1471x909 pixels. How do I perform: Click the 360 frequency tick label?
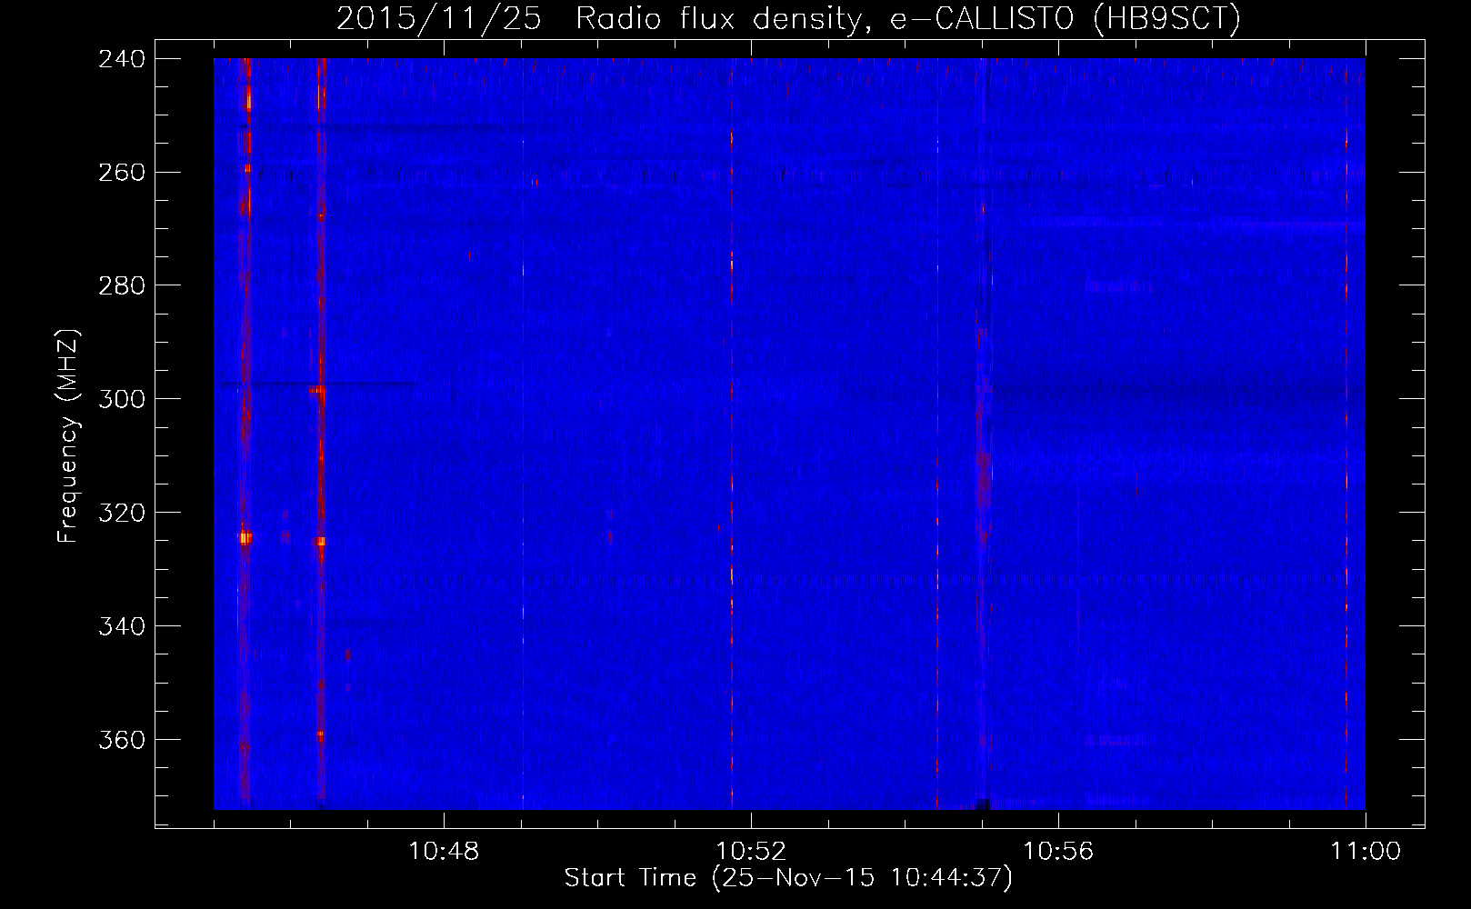[x=122, y=740]
